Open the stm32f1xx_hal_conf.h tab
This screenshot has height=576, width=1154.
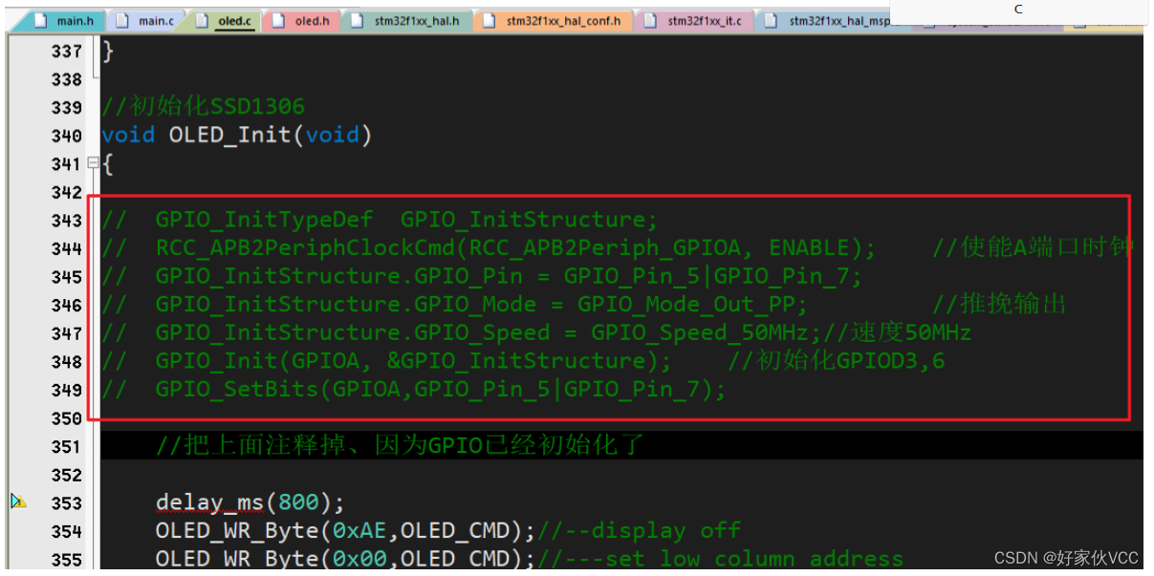553,20
